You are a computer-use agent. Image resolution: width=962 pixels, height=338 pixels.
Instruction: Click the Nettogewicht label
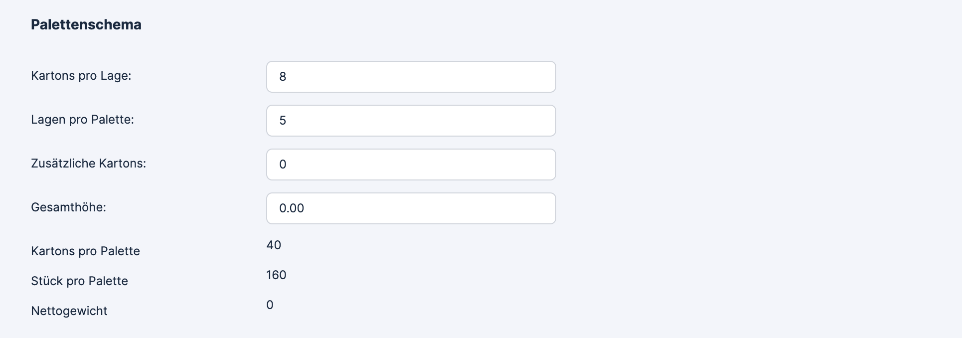pos(69,311)
